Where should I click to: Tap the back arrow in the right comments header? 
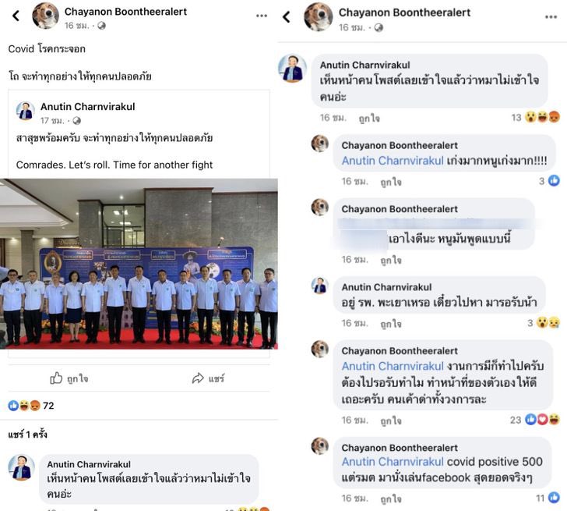(x=287, y=16)
